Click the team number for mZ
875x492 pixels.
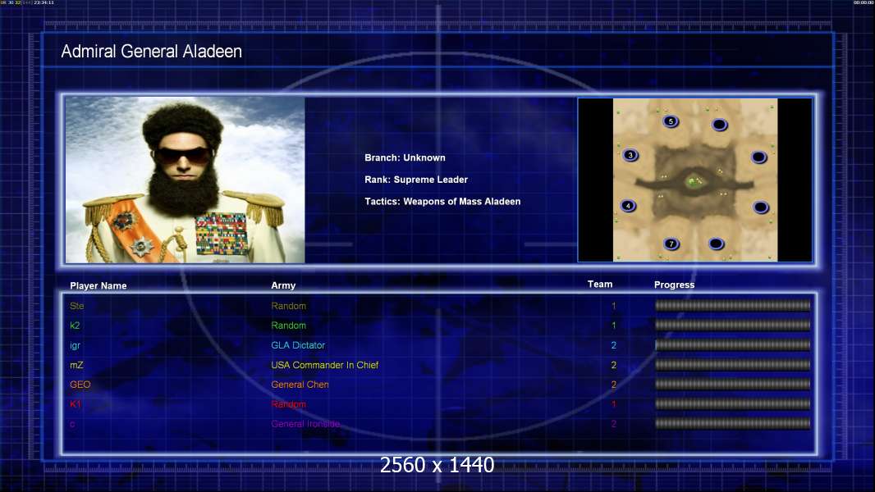click(613, 365)
